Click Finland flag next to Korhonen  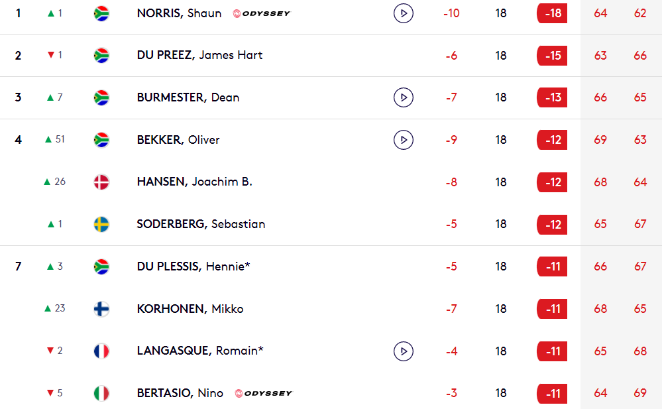(x=101, y=309)
